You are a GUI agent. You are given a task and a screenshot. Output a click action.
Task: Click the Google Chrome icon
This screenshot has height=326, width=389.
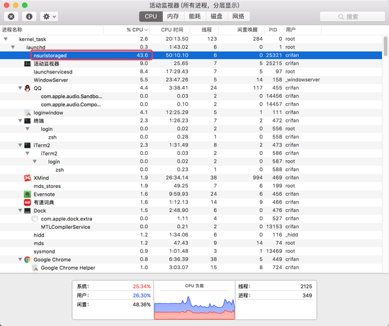[x=27, y=259]
